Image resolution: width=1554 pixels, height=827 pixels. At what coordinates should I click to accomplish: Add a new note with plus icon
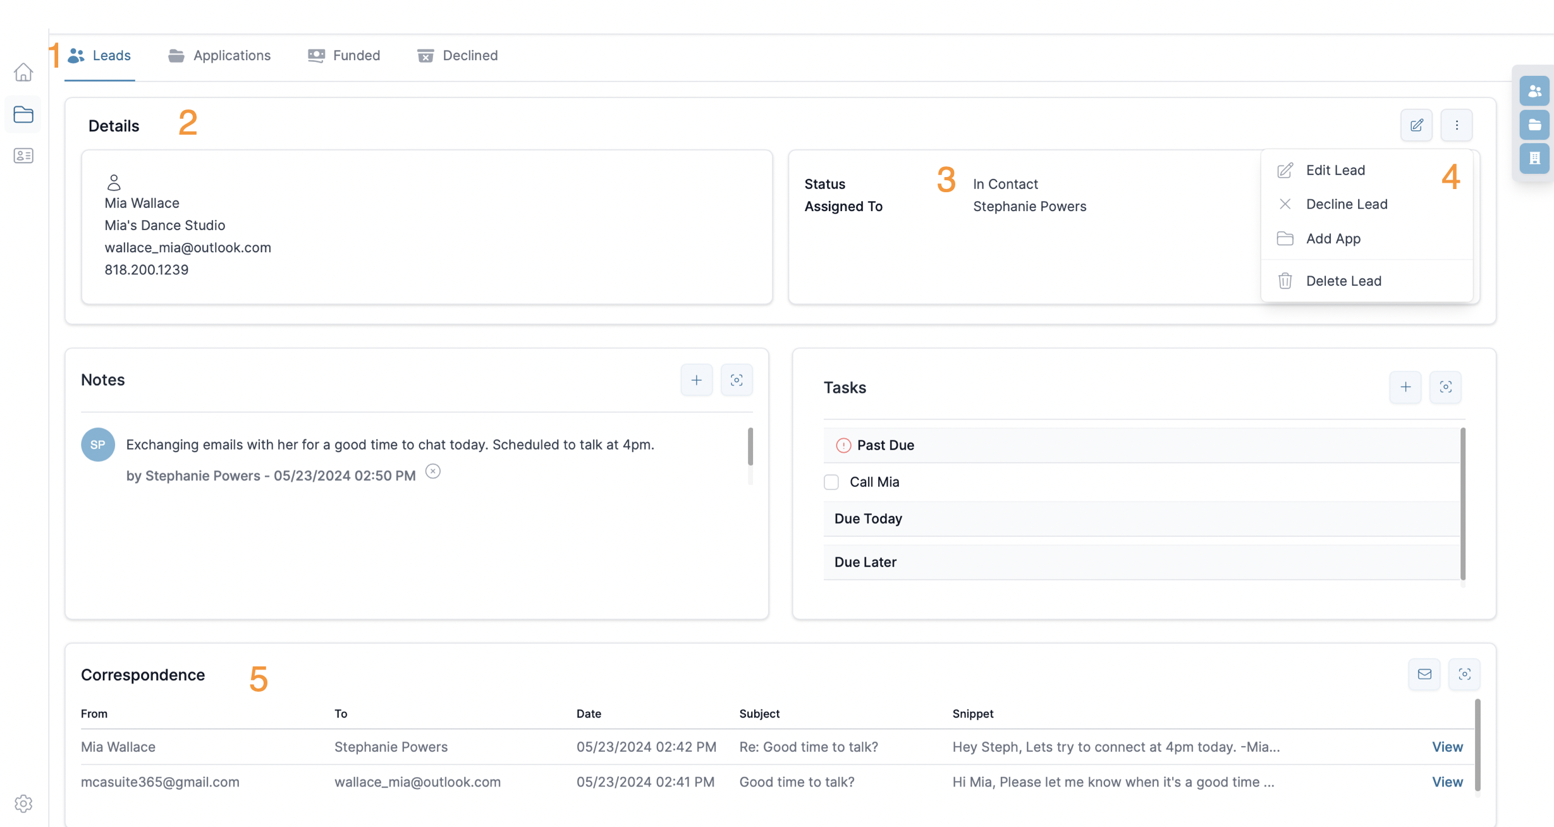coord(696,380)
